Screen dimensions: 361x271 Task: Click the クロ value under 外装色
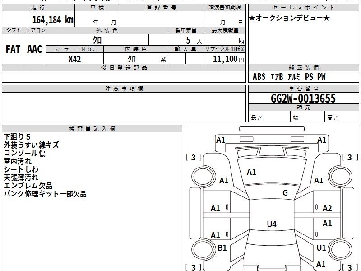(97, 40)
